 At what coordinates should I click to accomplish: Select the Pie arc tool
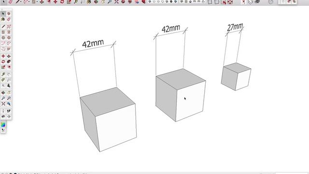9,49
